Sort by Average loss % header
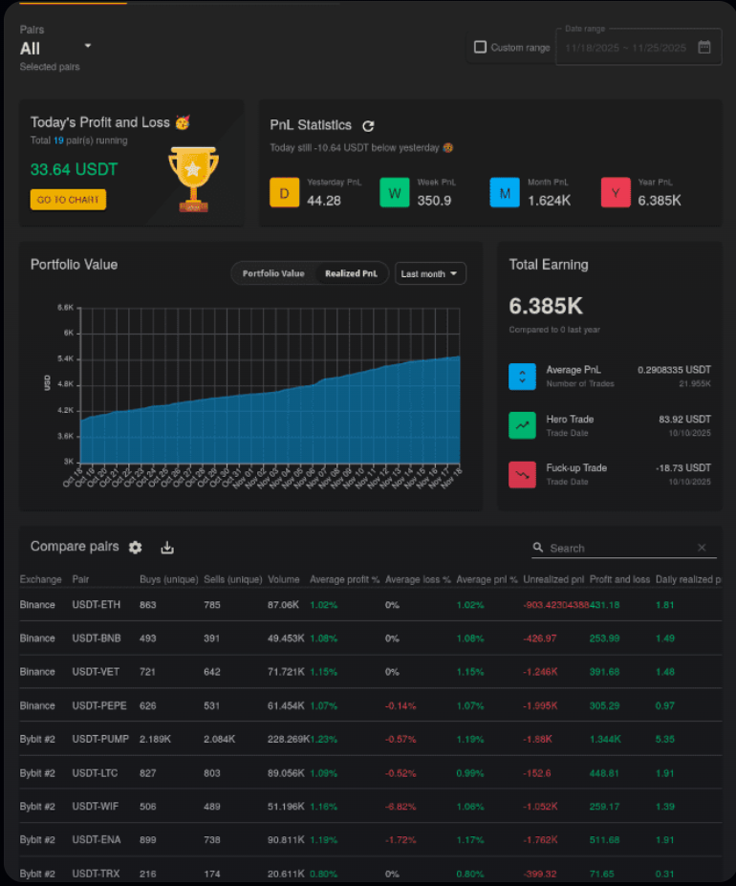Viewport: 736px width, 886px height. pos(418,579)
